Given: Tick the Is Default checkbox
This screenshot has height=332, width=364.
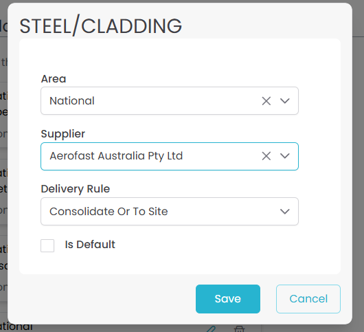Looking at the screenshot, I should (x=47, y=245).
